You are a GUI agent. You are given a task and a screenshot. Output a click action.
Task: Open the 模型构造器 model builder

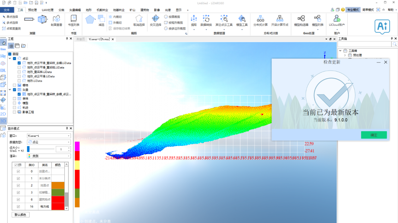pyautogui.click(x=301, y=20)
